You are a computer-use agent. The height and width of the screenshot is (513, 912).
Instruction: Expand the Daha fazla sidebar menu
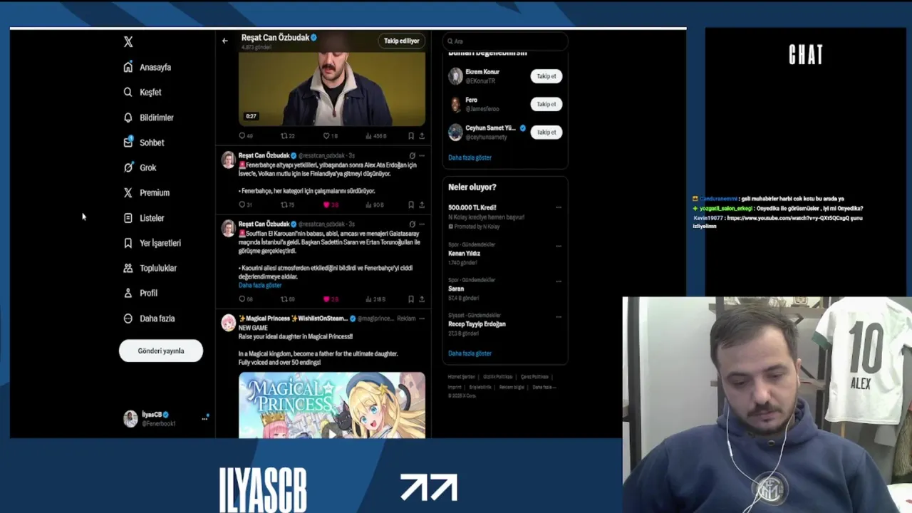click(x=149, y=318)
